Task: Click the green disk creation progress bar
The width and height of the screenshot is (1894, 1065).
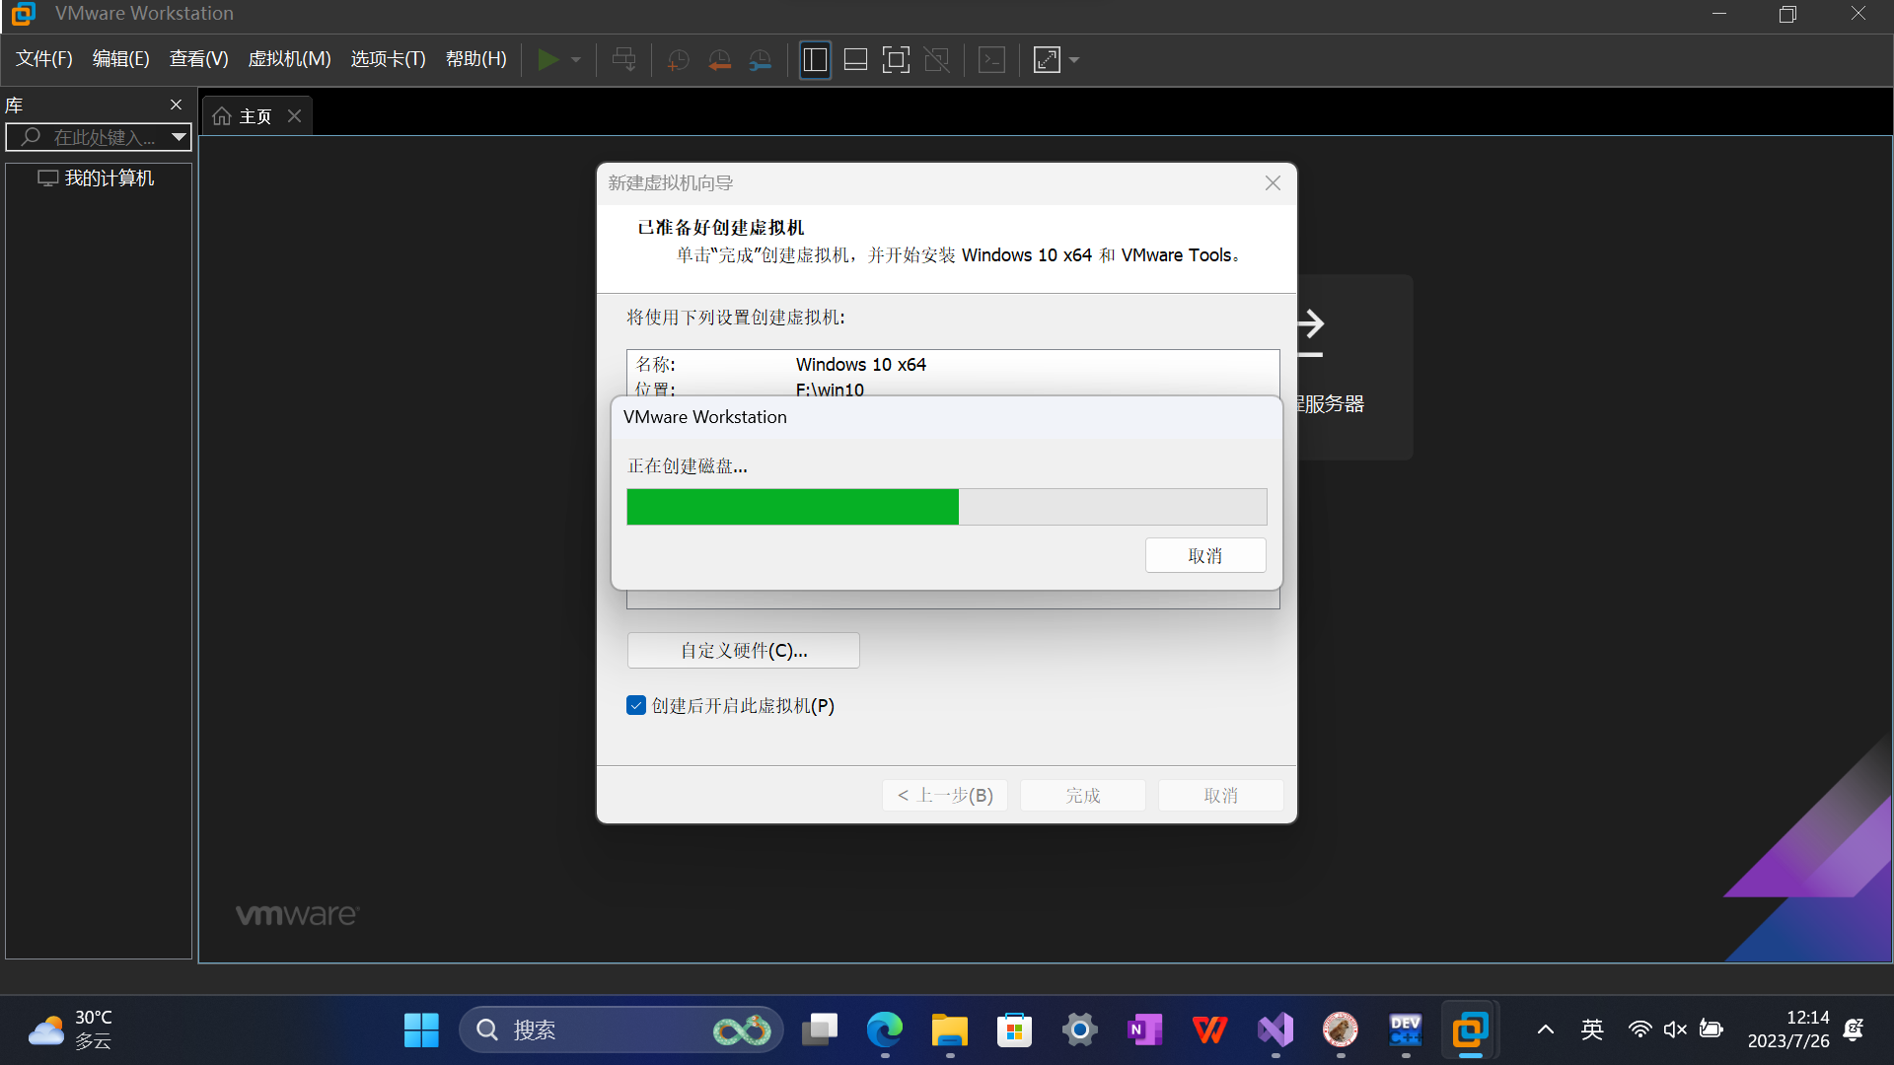Action: point(792,507)
